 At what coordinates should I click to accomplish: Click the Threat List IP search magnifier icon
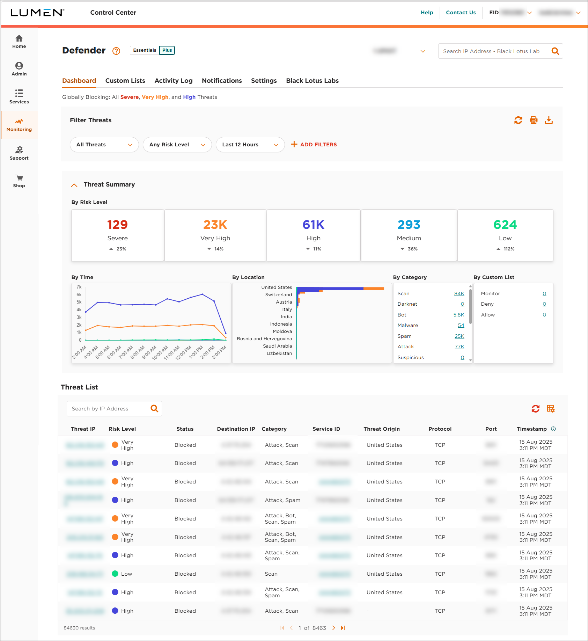click(154, 408)
